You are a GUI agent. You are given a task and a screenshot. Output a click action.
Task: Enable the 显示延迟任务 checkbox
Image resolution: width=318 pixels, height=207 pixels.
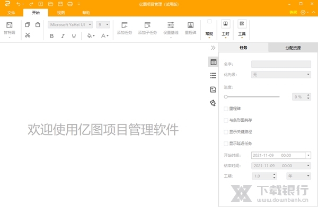click(226, 143)
